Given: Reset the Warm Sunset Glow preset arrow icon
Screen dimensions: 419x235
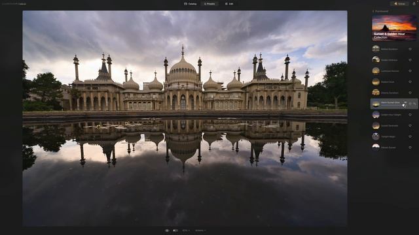Looking at the screenshot, I should 414,104.
